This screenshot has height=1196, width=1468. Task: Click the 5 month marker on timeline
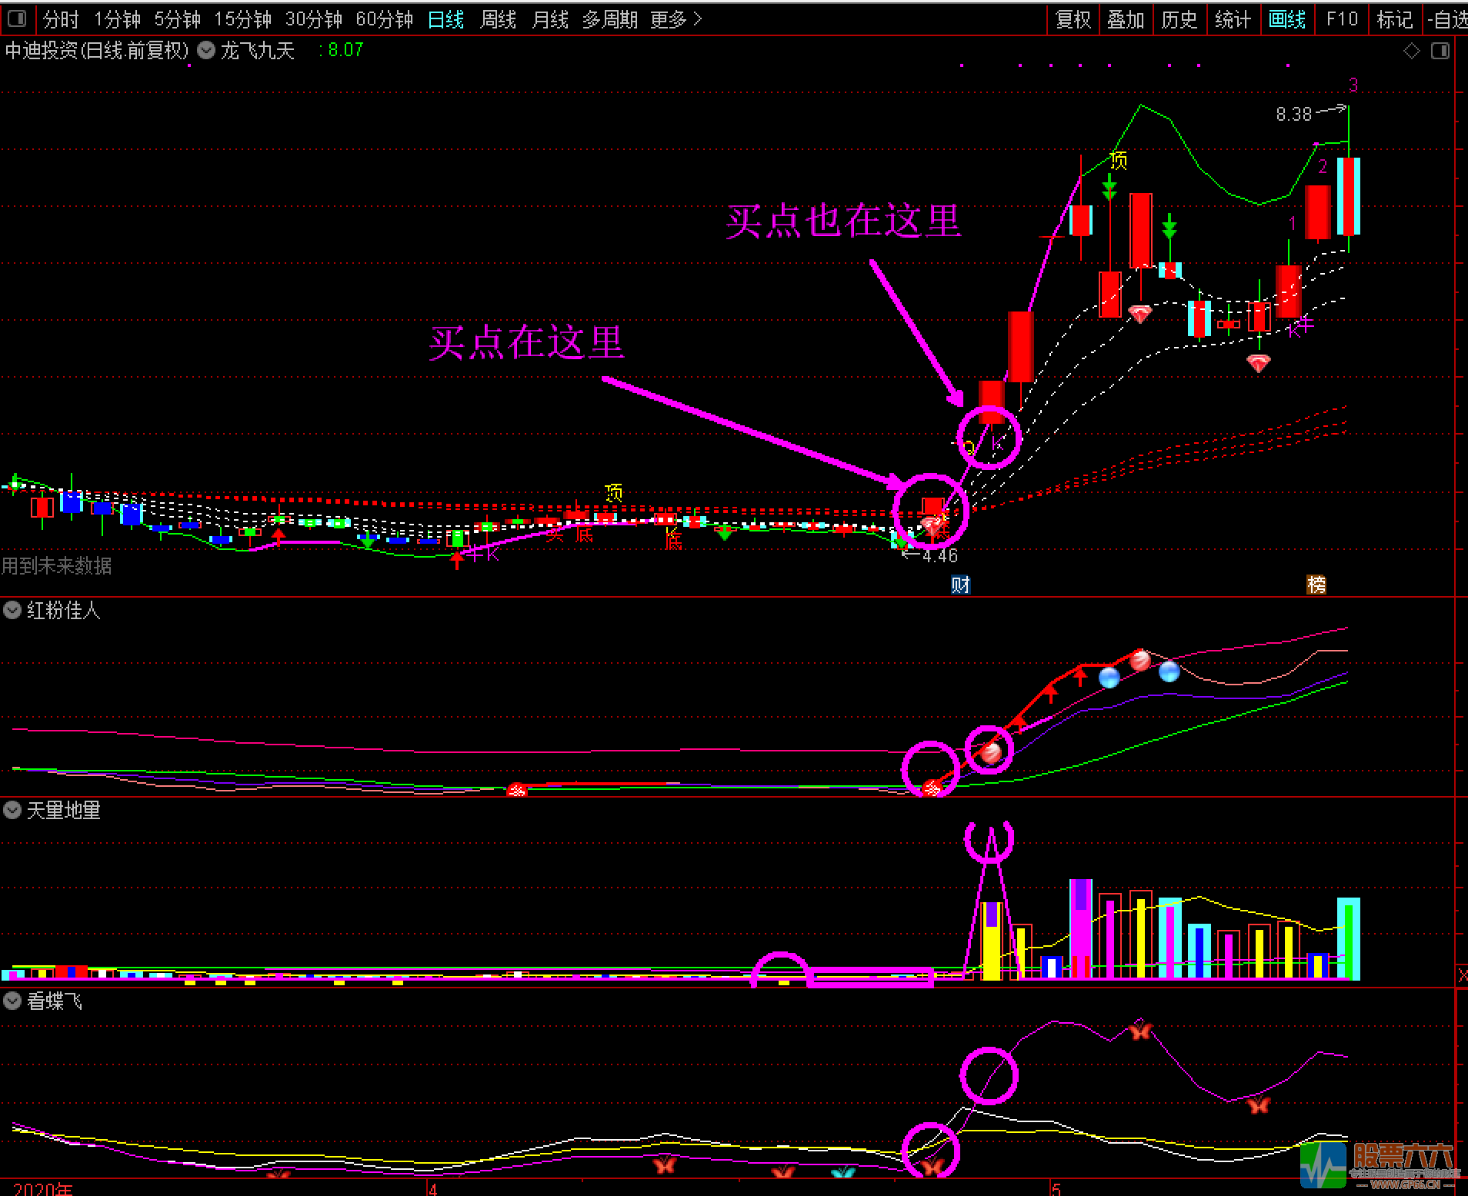[1056, 1188]
